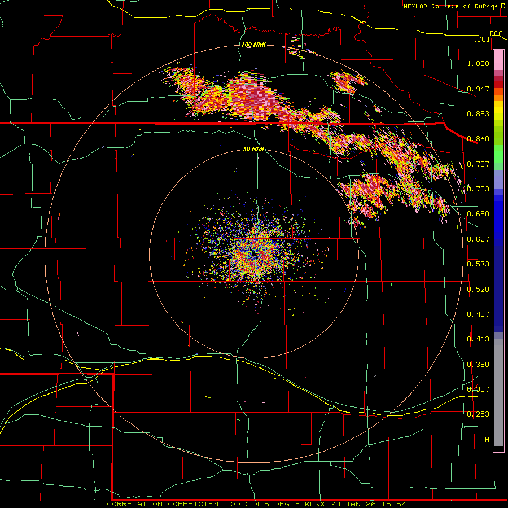Image resolution: width=508 pixels, height=508 pixels.
Task: Click the 0.733 scale value
Action: tap(478, 189)
